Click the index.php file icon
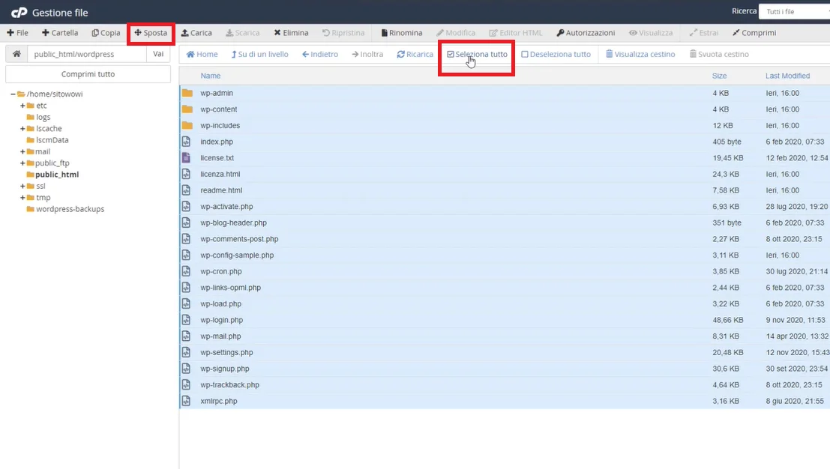Image resolution: width=830 pixels, height=469 pixels. [187, 142]
